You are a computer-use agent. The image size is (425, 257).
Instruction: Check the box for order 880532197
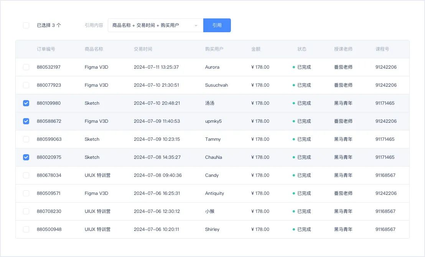26,67
